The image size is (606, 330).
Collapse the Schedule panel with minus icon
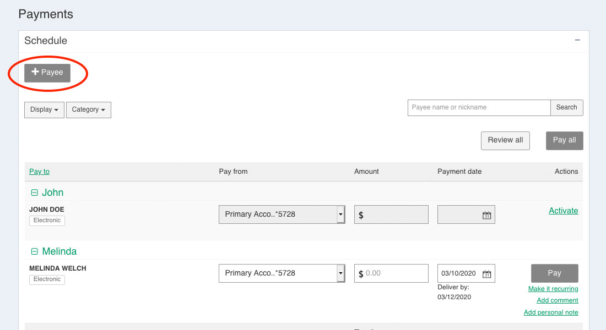click(577, 40)
